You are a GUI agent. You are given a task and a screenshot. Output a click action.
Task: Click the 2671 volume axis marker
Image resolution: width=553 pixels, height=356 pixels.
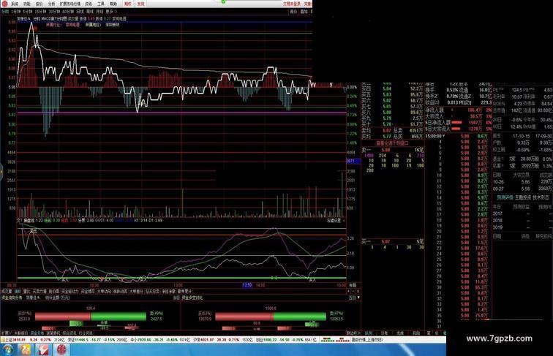[353, 161]
